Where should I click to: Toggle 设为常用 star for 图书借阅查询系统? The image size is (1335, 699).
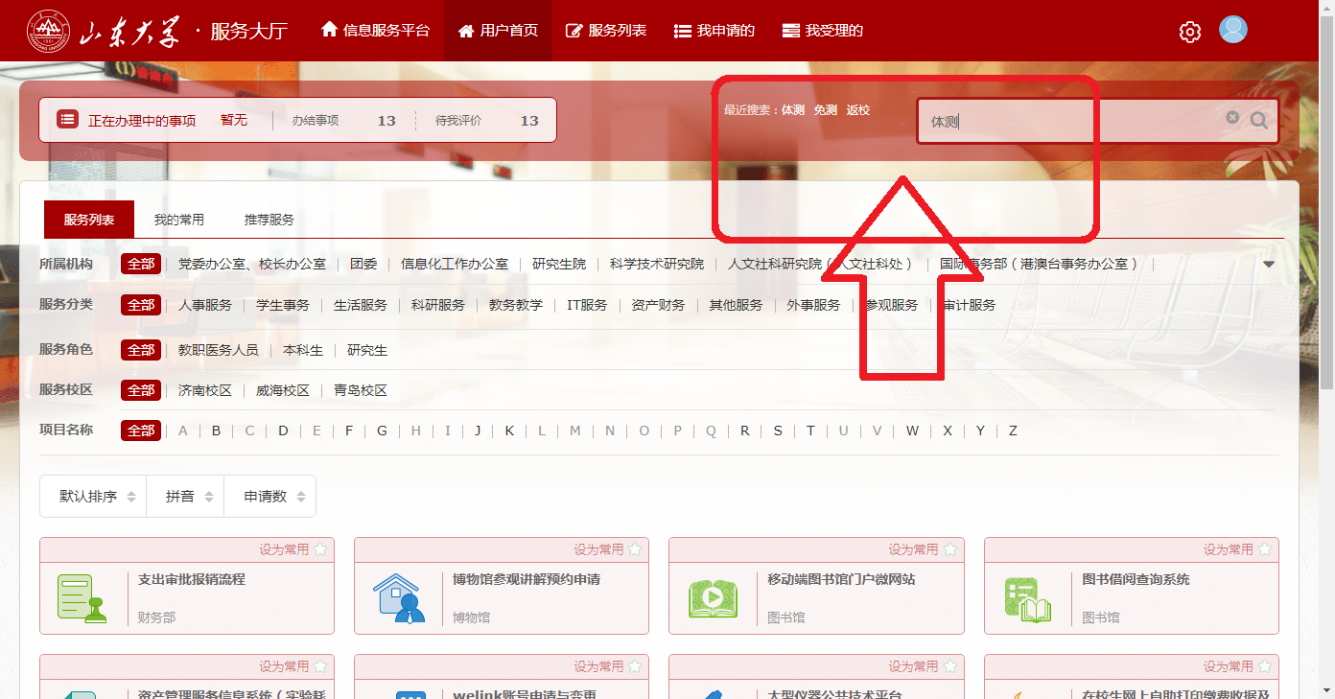pyautogui.click(x=1265, y=549)
